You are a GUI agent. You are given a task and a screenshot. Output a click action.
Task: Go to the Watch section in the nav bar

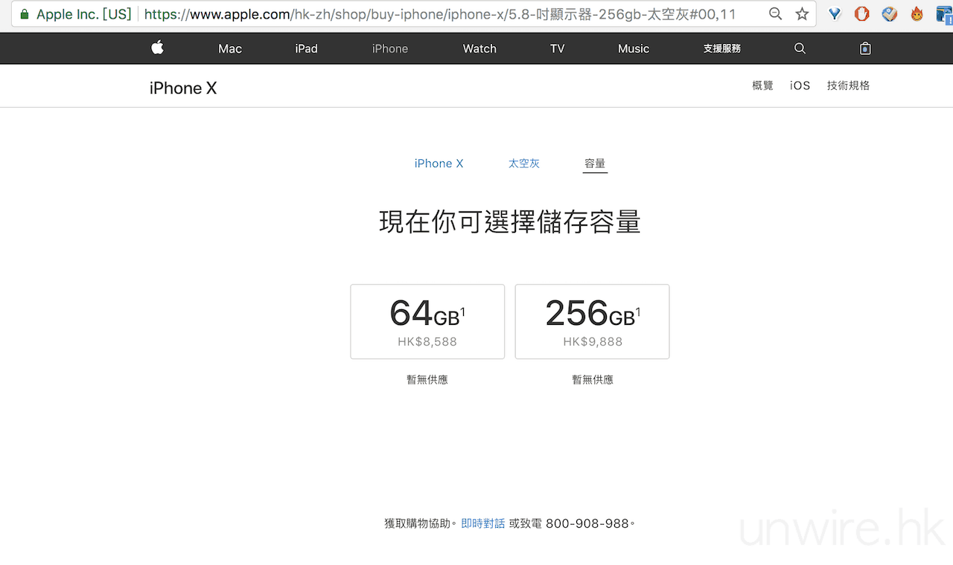pos(479,48)
